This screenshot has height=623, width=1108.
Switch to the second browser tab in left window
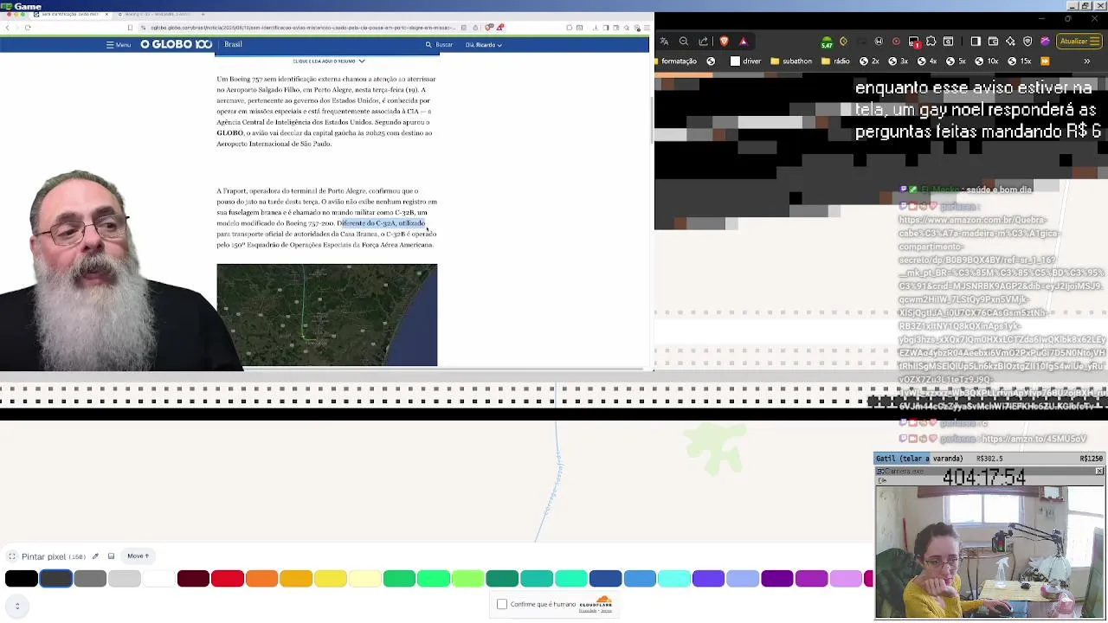click(158, 15)
